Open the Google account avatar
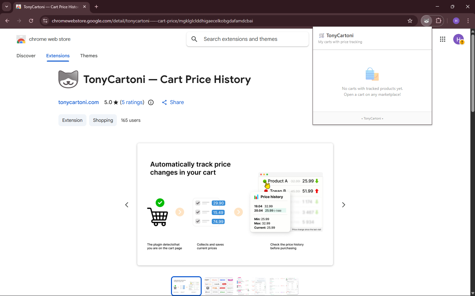The height and width of the screenshot is (296, 475). [458, 39]
